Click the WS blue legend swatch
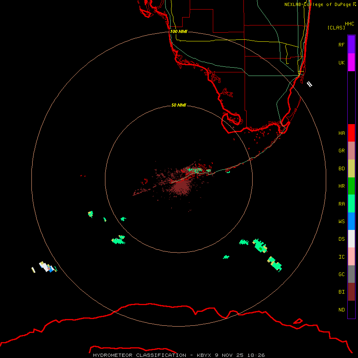Image resolution: width=358 pixels, height=358 pixels. click(x=351, y=221)
